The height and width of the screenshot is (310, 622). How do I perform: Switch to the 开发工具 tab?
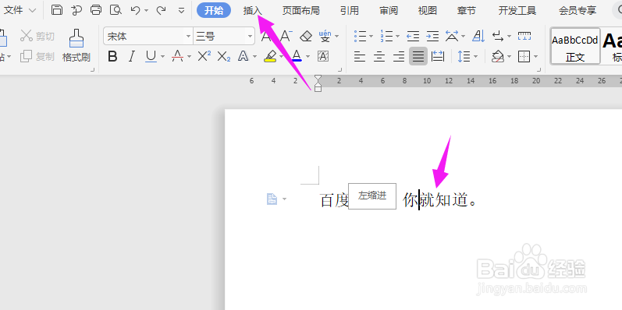click(517, 11)
